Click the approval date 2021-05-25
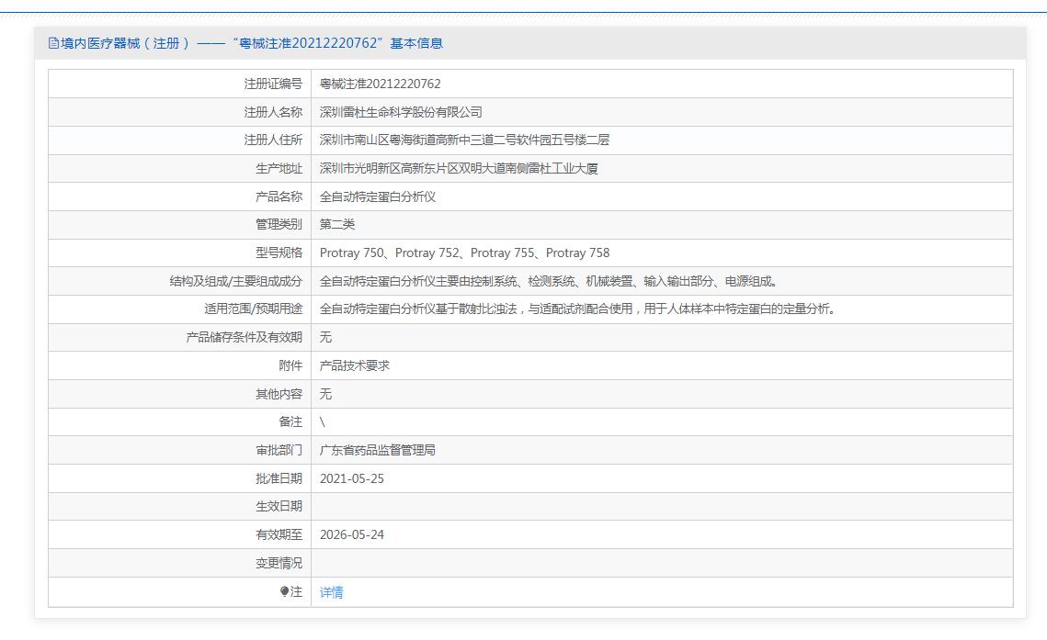1047x640 pixels. [x=352, y=478]
